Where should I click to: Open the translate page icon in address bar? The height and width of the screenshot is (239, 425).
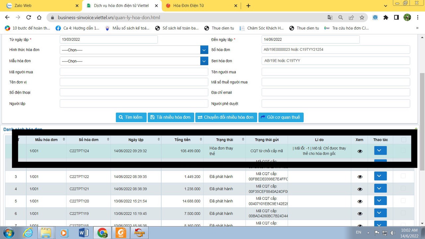(x=330, y=17)
